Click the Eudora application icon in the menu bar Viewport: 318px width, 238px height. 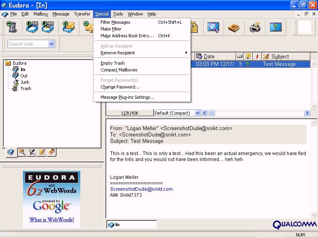tap(5, 14)
